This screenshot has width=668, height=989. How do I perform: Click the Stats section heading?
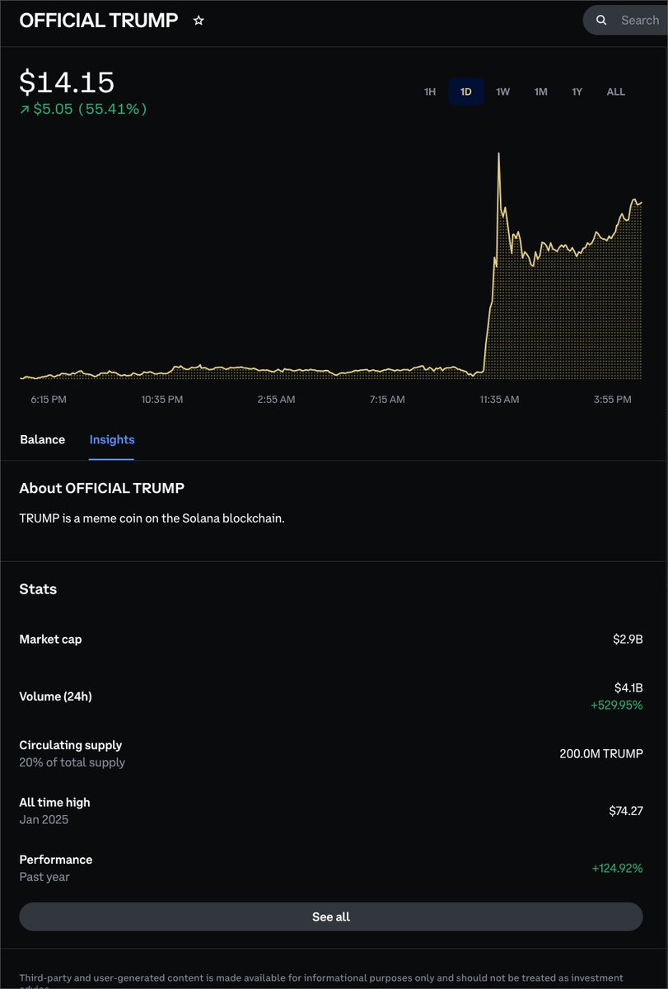(38, 589)
